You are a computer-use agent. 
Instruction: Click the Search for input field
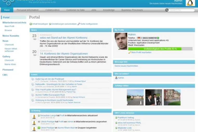click(182, 10)
